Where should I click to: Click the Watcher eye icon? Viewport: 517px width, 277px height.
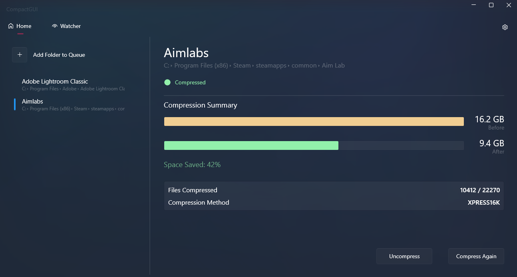click(x=55, y=26)
